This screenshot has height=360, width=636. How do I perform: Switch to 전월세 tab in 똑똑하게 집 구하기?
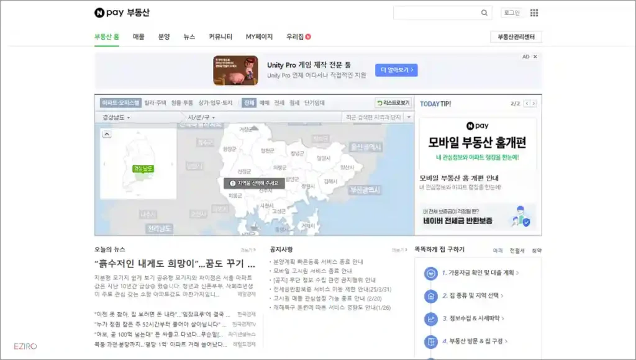click(517, 251)
